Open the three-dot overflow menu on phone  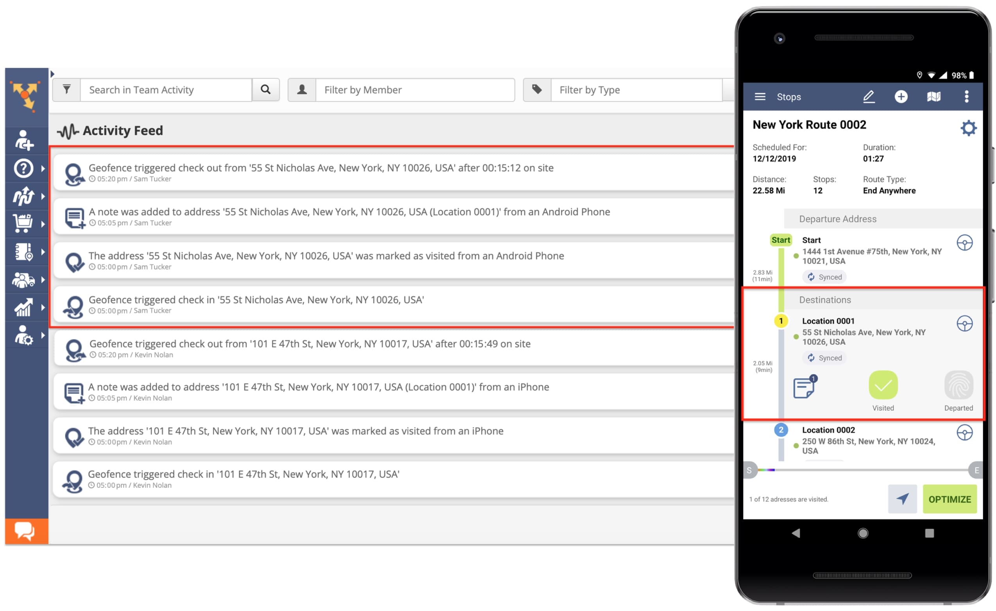[967, 97]
